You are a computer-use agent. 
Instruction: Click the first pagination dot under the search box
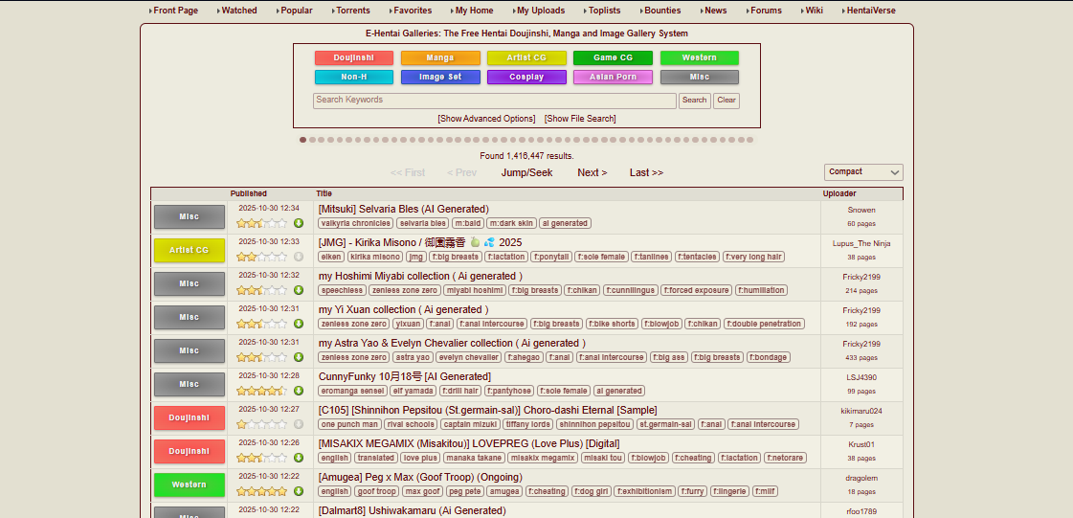(303, 140)
